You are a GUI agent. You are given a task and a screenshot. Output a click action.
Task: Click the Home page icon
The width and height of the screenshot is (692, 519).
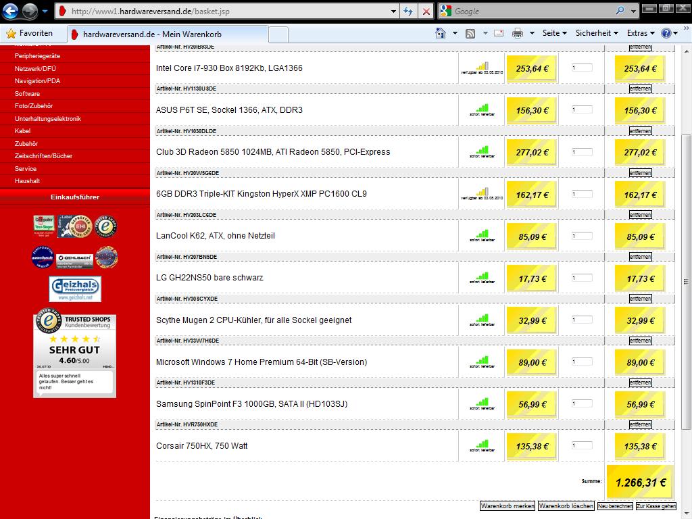click(441, 33)
